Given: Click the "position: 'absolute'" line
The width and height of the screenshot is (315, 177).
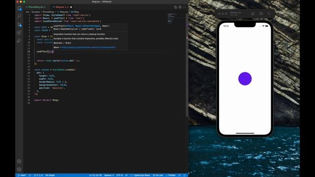Looking at the screenshot, I should (x=52, y=88).
